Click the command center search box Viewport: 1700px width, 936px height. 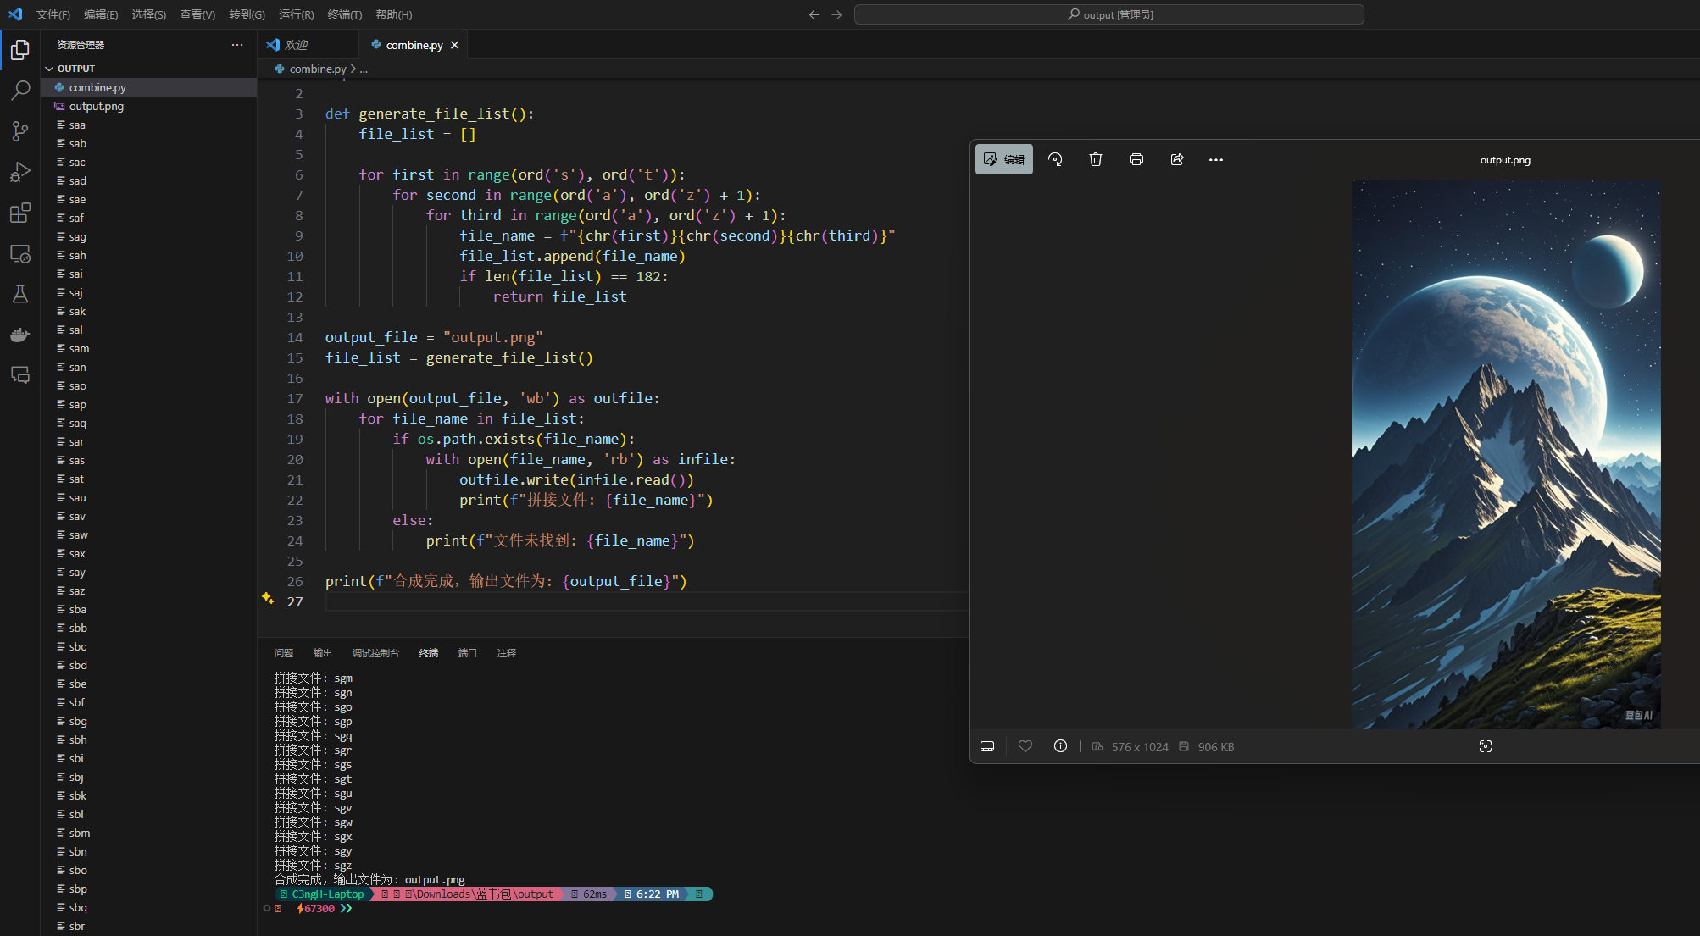(x=1108, y=14)
